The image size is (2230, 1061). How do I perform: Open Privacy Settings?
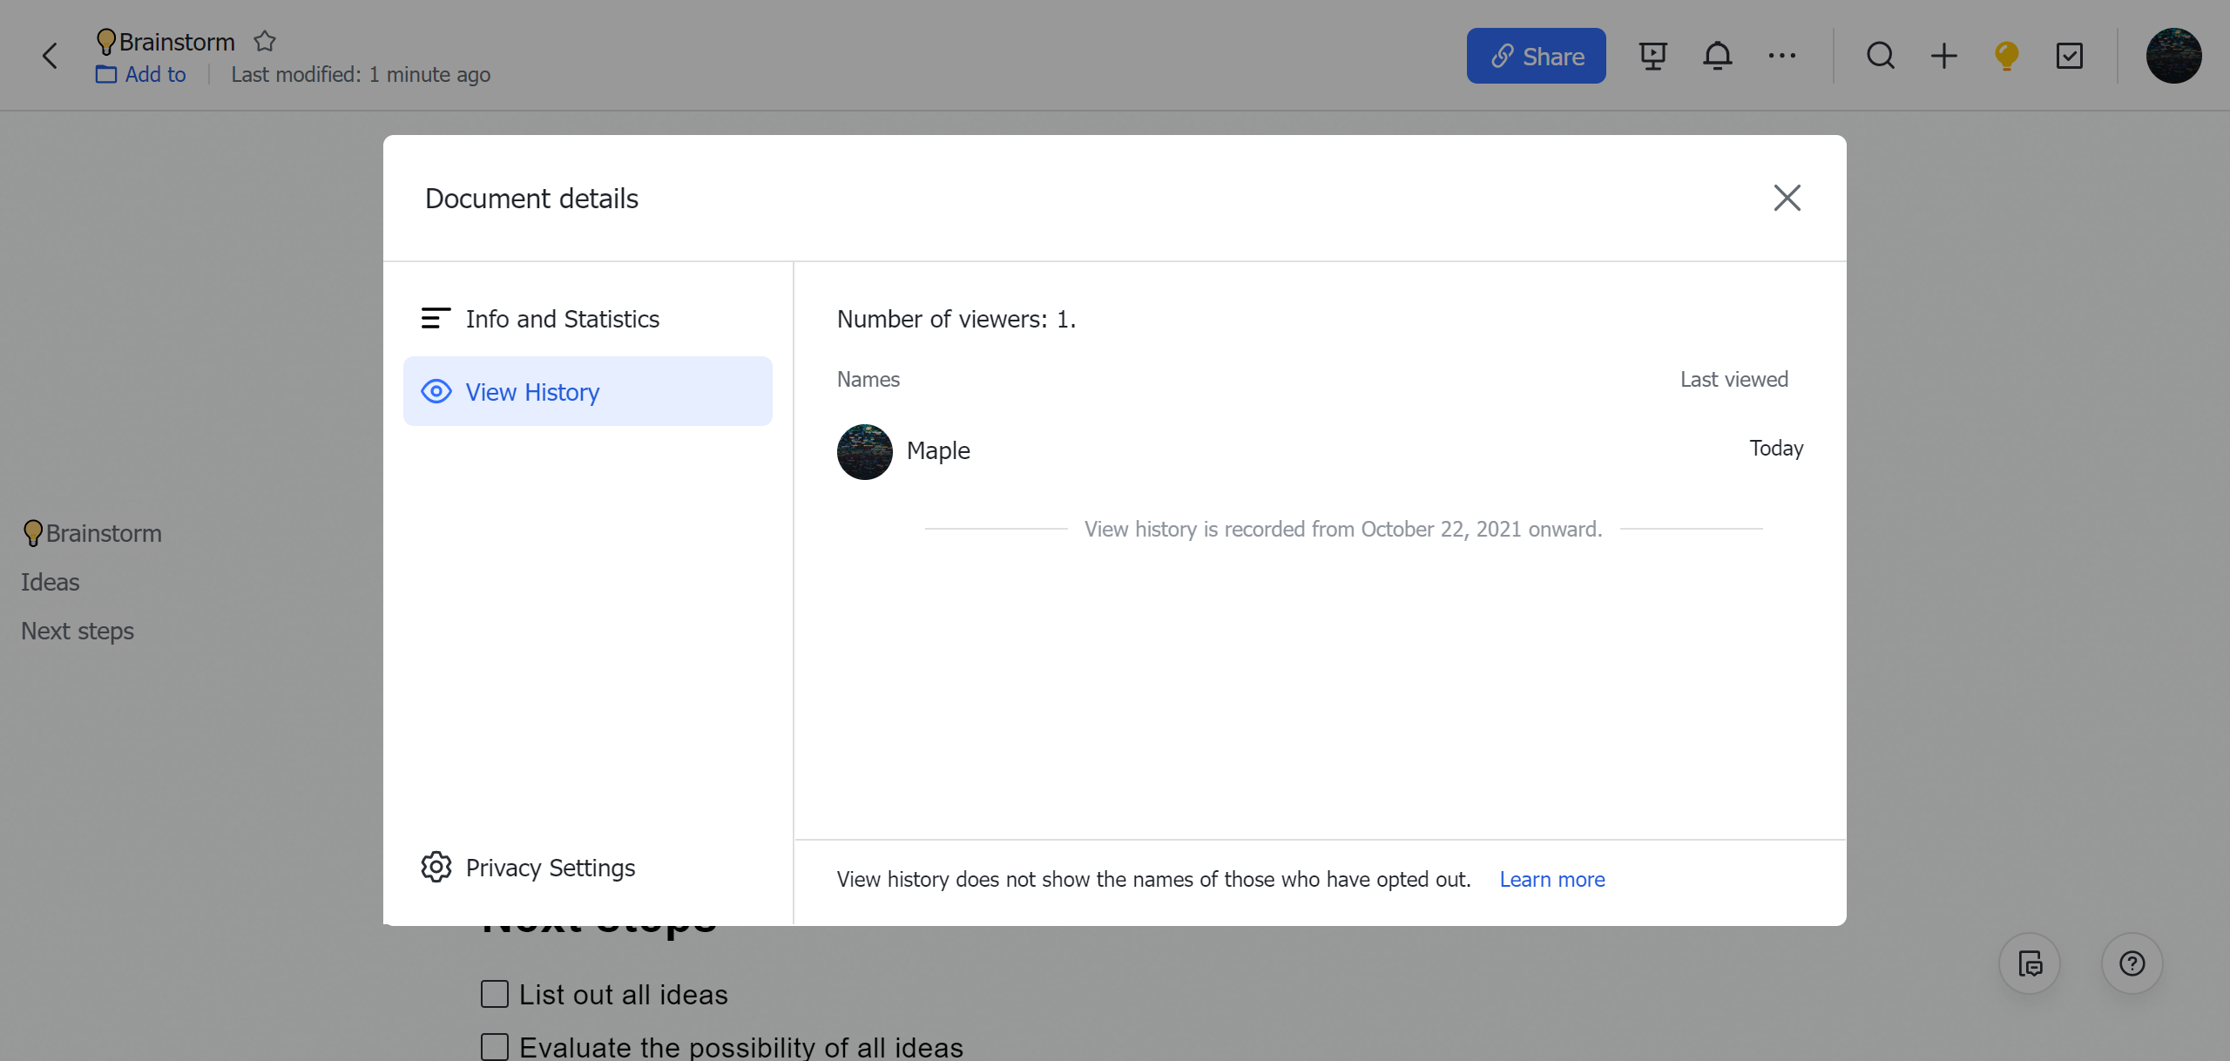(550, 868)
